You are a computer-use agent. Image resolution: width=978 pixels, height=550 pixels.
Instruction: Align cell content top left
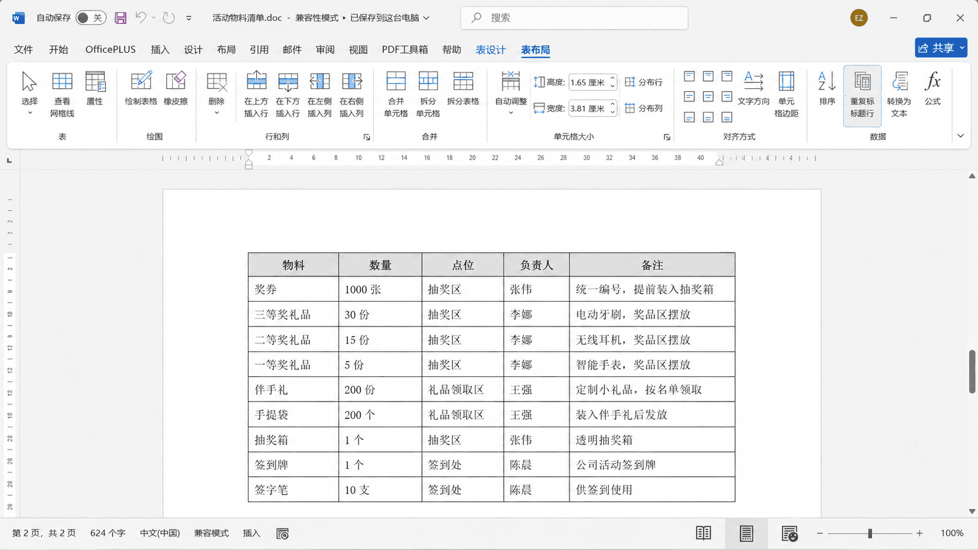[x=690, y=77]
